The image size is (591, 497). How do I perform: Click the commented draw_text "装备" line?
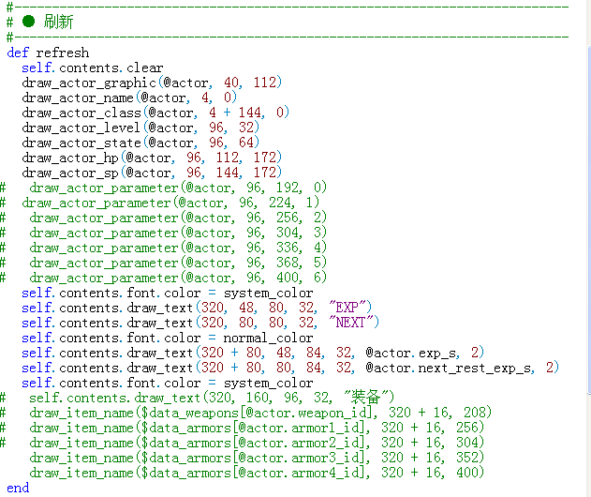(x=197, y=398)
